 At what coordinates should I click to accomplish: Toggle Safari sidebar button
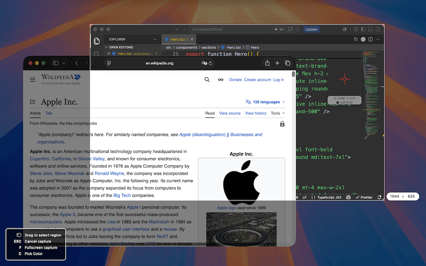pos(56,63)
